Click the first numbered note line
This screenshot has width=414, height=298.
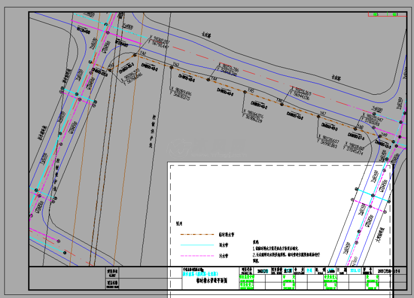(276, 249)
